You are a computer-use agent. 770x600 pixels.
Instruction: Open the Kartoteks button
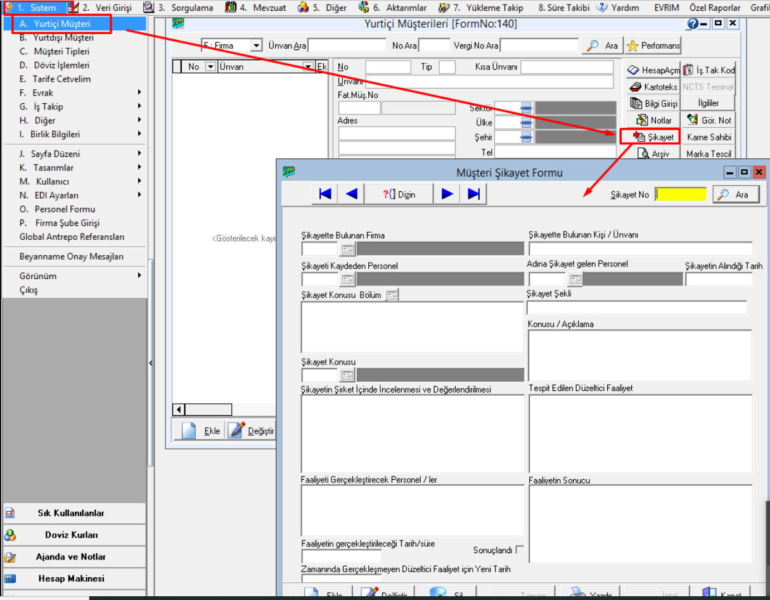(x=653, y=87)
